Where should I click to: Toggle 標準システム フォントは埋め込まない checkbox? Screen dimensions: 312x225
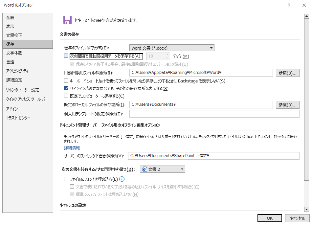pos(72,194)
